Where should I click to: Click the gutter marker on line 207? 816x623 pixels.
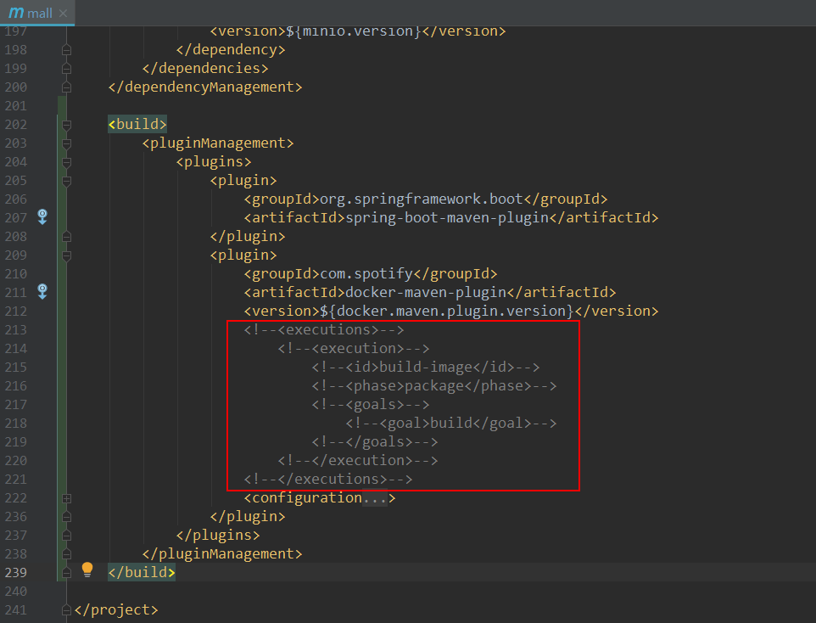(42, 216)
